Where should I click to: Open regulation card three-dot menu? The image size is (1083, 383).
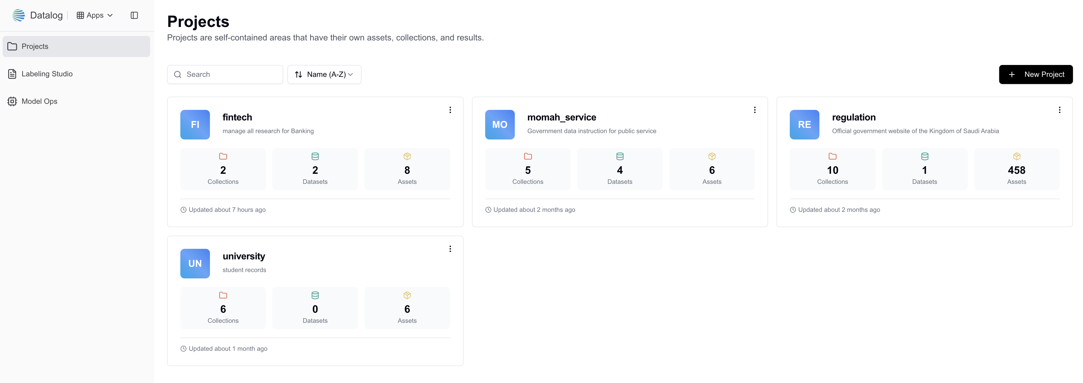click(1059, 110)
